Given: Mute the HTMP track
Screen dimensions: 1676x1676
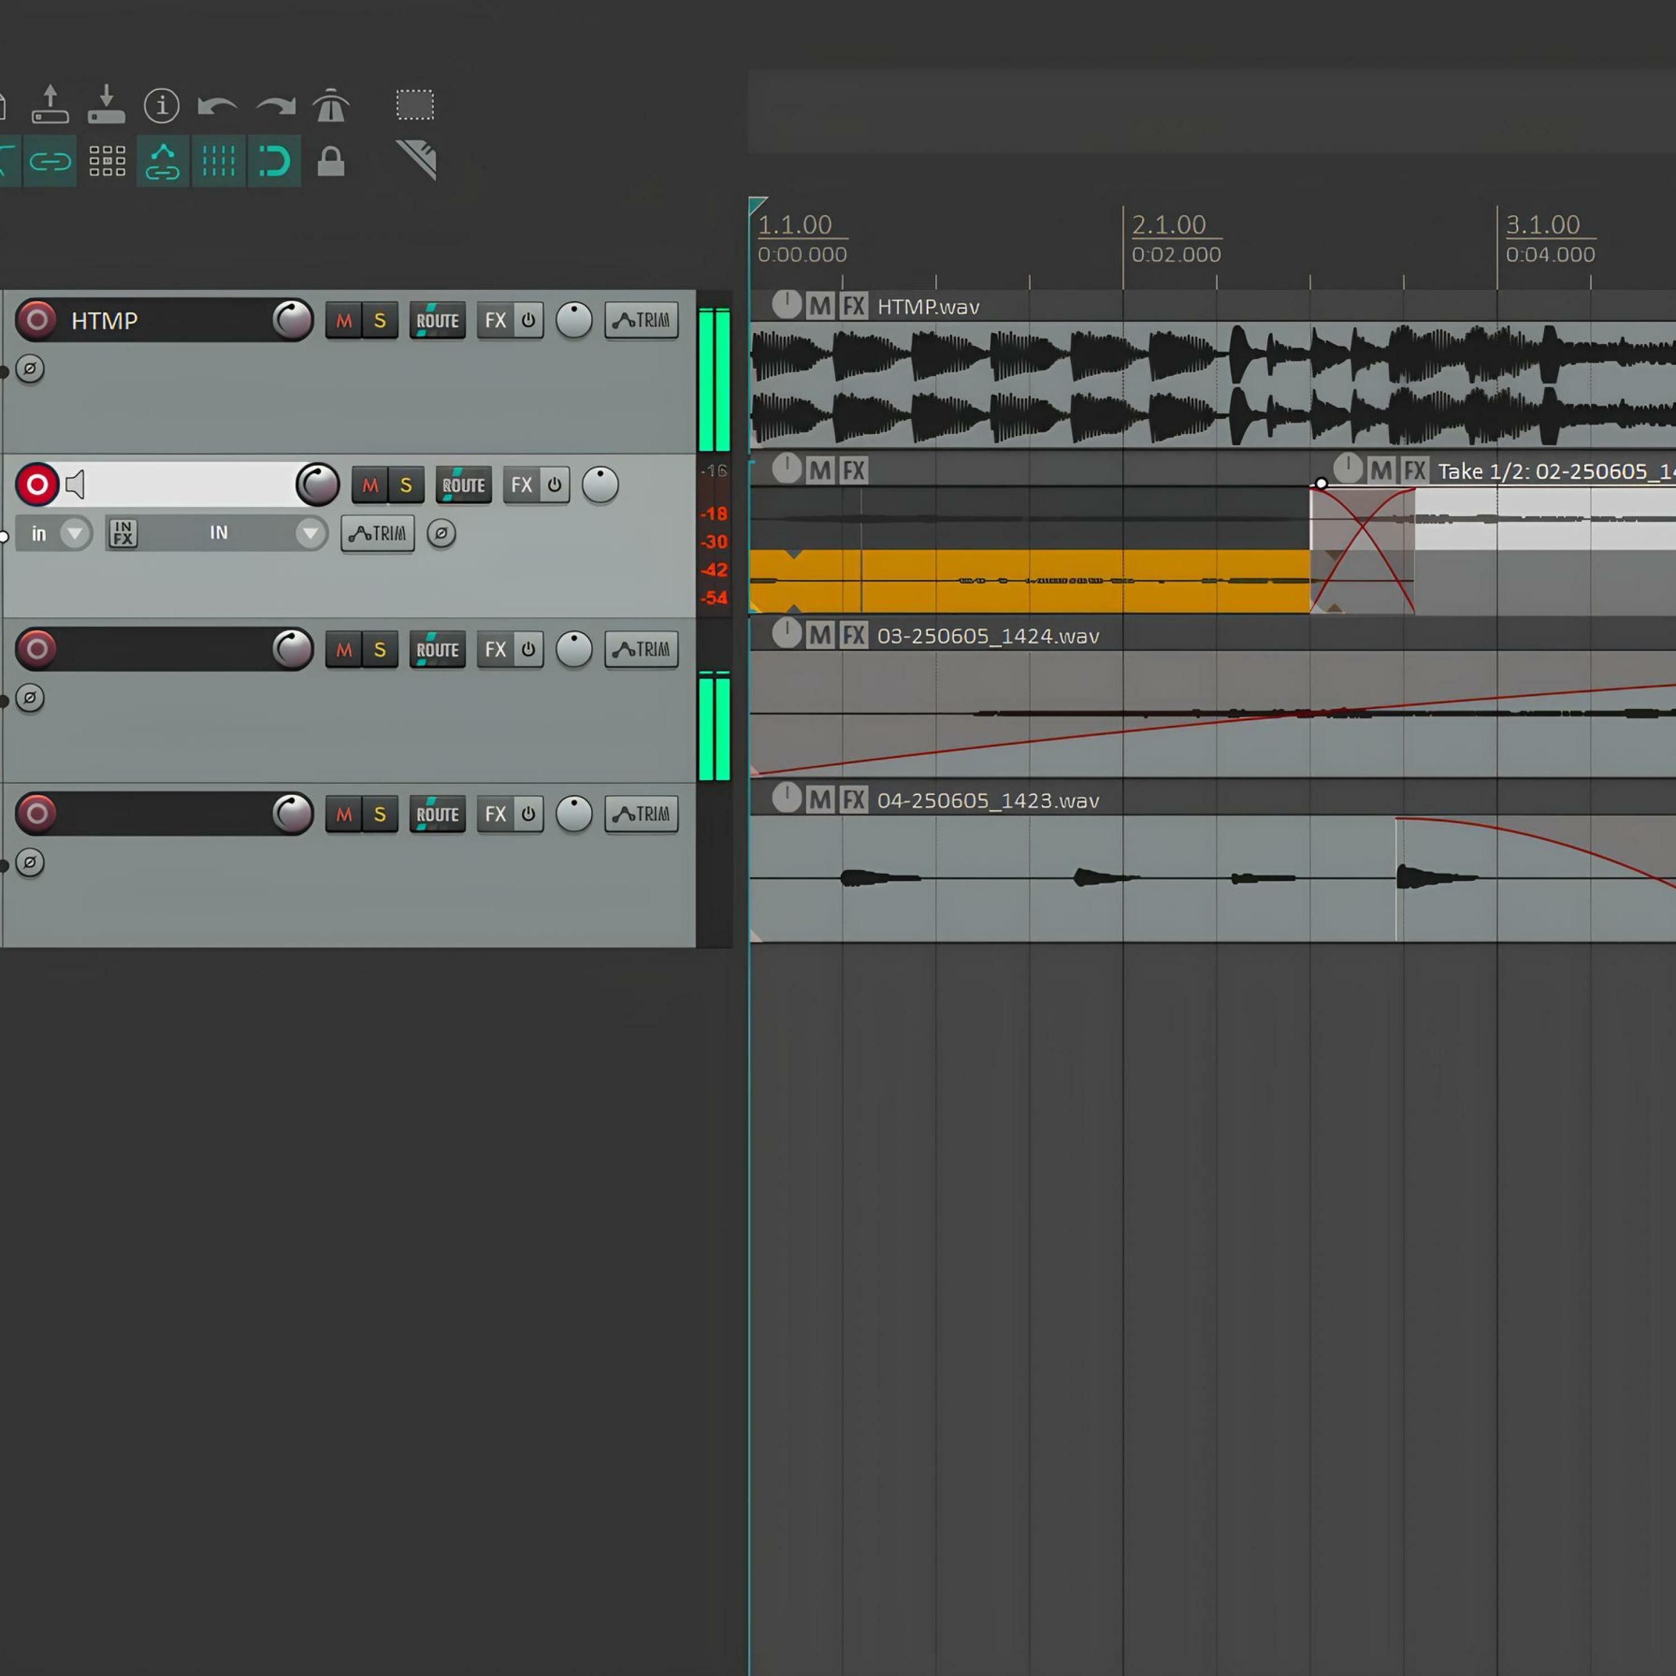Looking at the screenshot, I should point(344,321).
